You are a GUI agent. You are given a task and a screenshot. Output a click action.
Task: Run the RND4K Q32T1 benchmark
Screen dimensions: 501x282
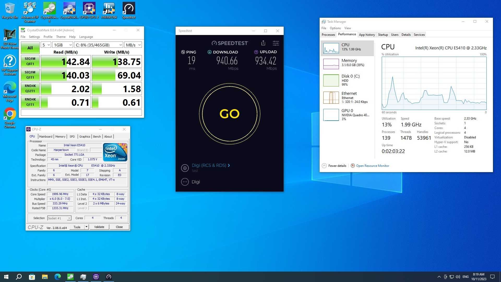[30, 89]
